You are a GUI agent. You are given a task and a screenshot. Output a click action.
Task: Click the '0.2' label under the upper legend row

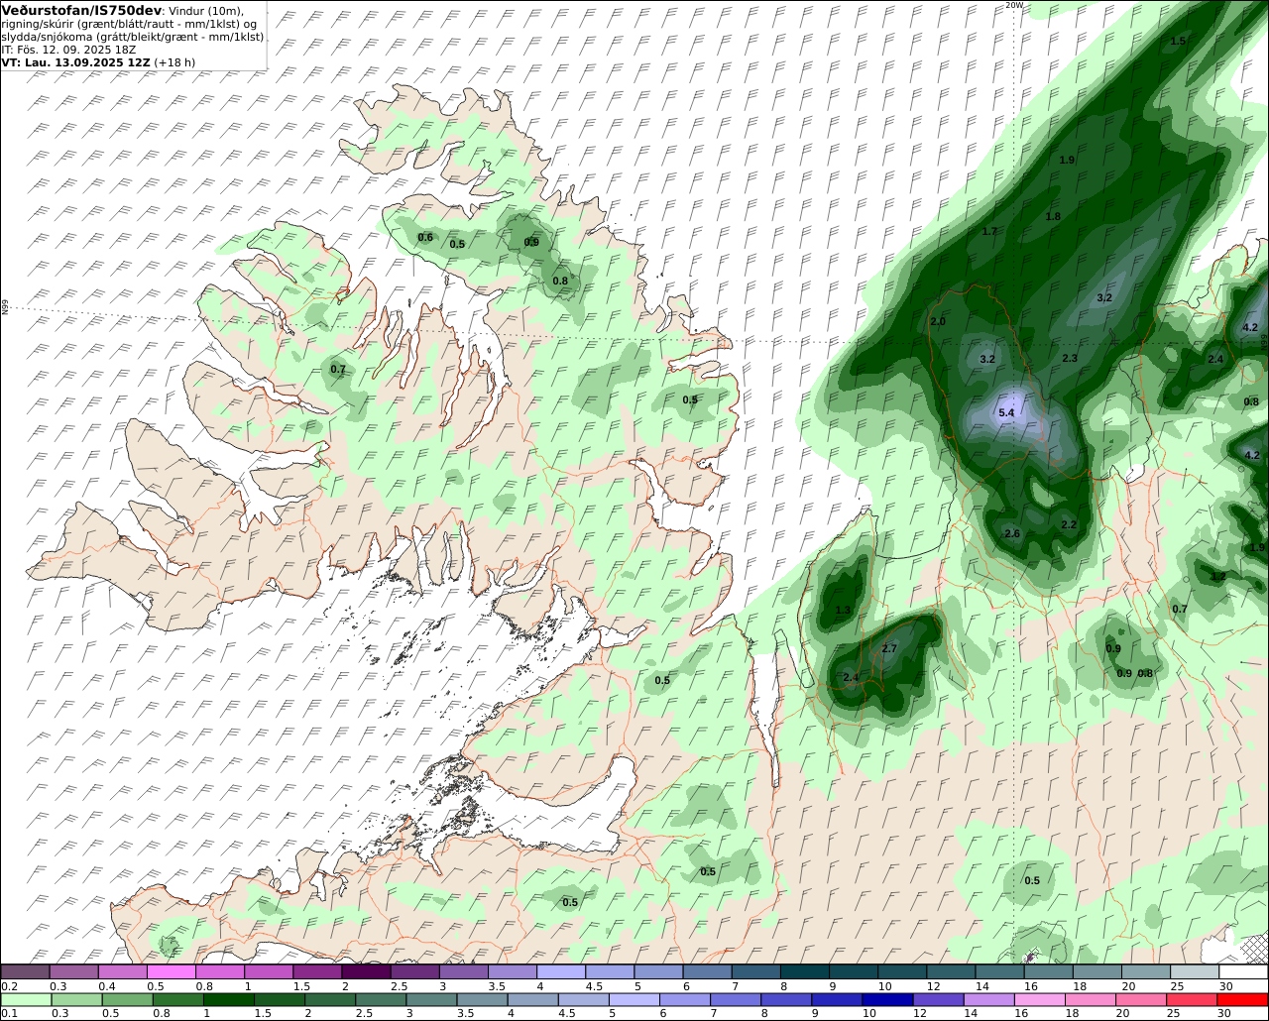pyautogui.click(x=8, y=986)
